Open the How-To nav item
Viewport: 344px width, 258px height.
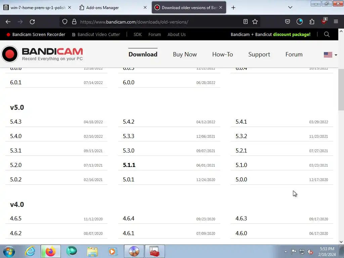click(222, 54)
